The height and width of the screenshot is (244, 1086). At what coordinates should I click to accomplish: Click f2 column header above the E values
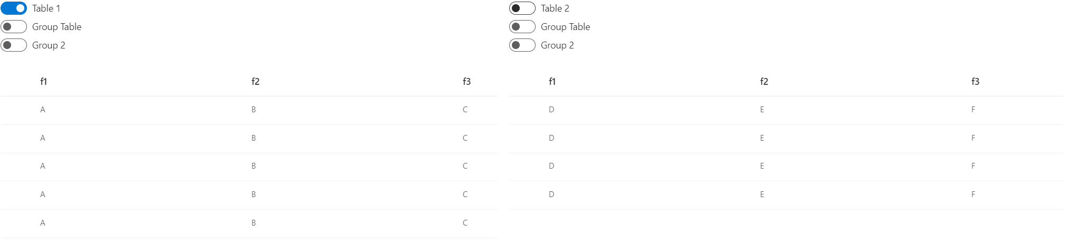[x=764, y=82]
